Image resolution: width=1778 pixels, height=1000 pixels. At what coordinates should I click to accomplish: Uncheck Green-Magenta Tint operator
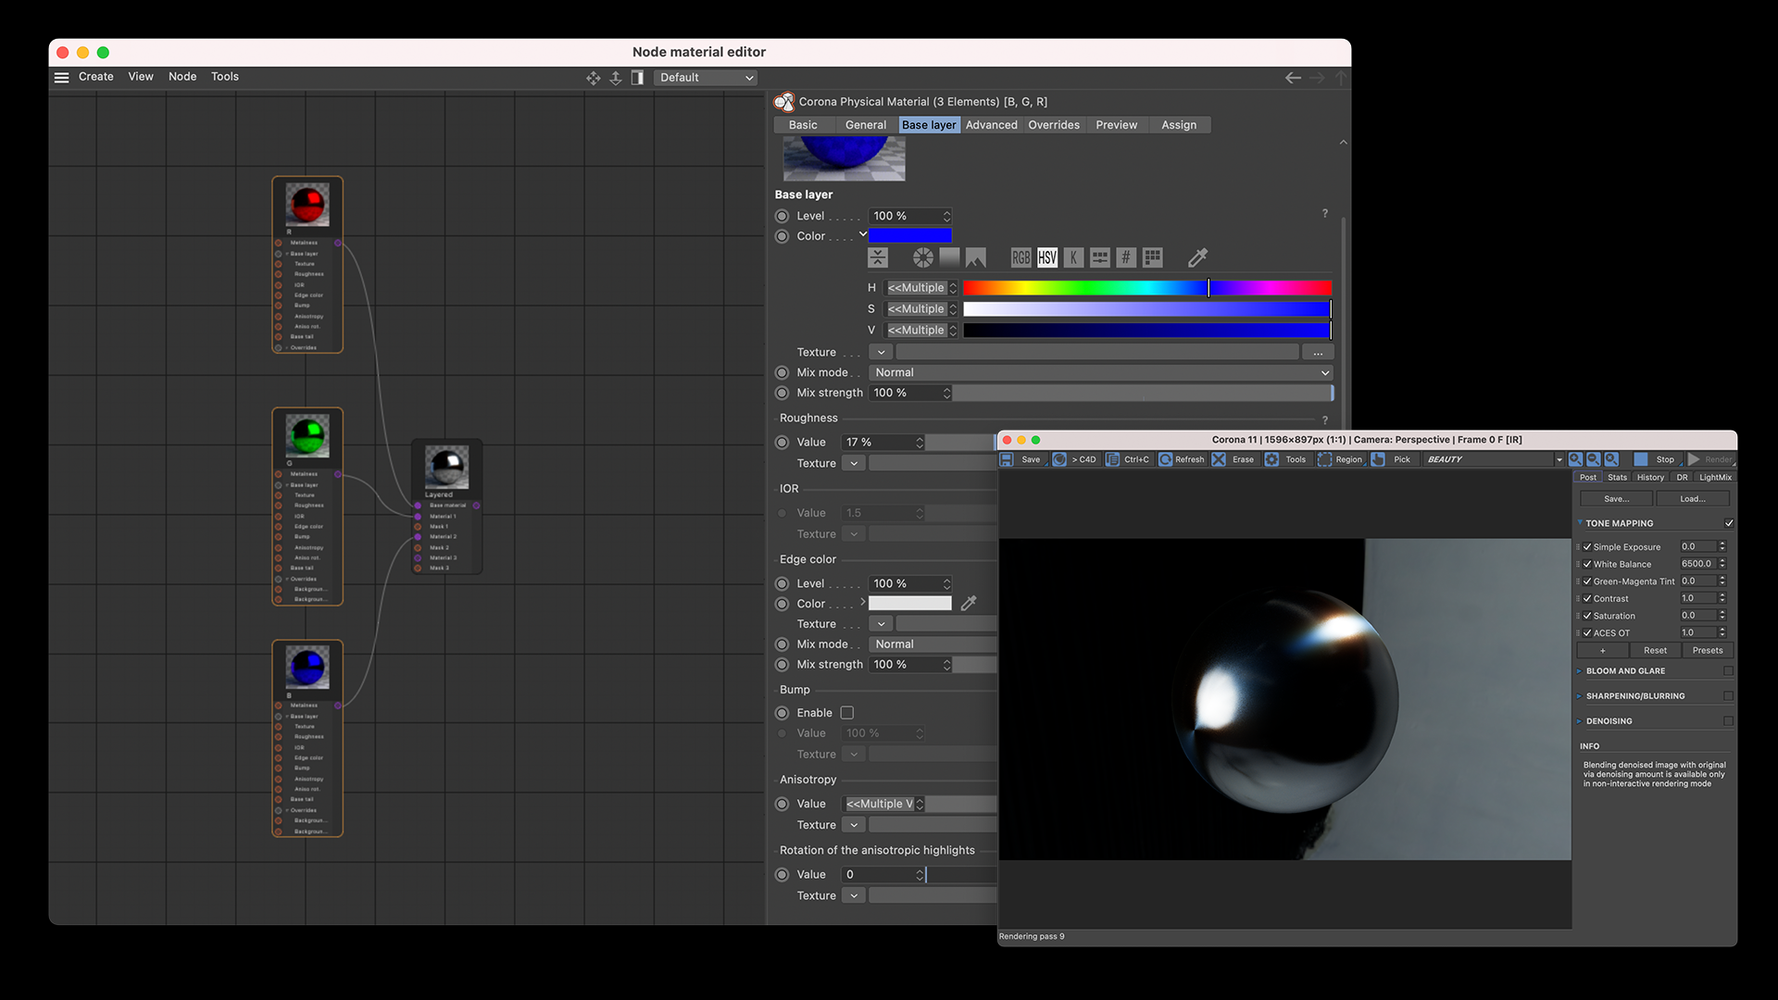click(x=1587, y=581)
